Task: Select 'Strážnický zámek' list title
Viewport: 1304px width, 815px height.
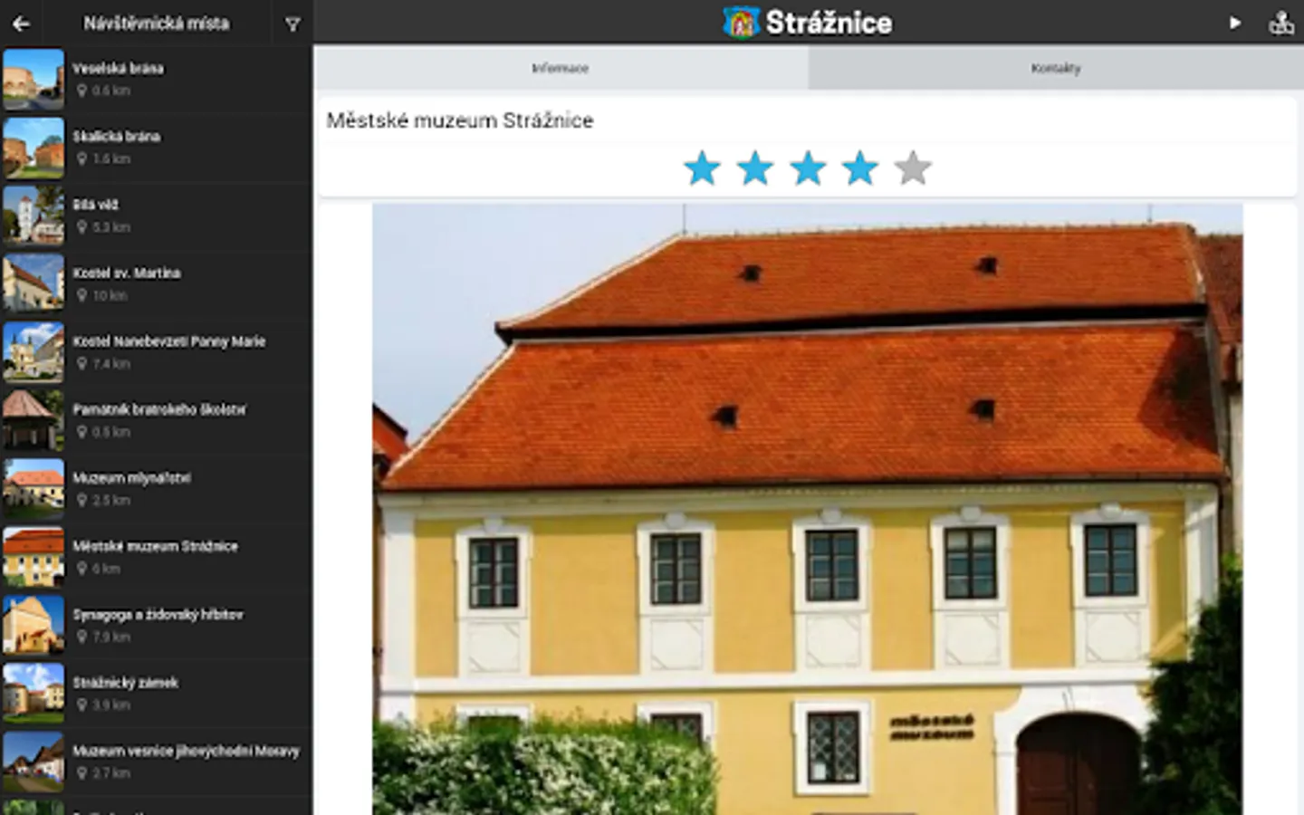Action: (126, 682)
